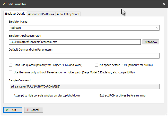This screenshot has height=116, width=168.
Task: Click the resize grip at dialog corner
Action: click(x=166, y=114)
